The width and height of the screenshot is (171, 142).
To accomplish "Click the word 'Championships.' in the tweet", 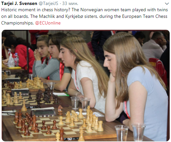I will pos(17,23).
